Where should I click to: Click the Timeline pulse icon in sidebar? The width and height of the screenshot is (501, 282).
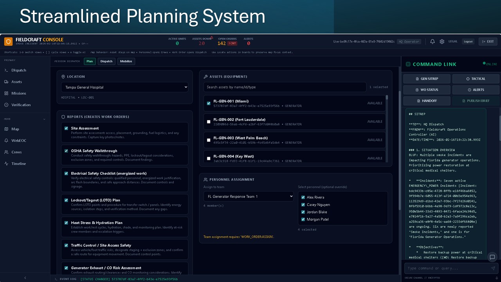coord(6,164)
